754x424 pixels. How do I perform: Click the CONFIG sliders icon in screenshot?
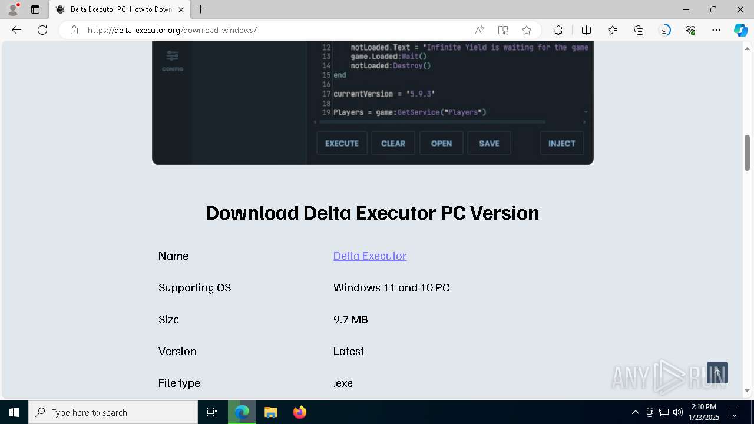pos(173,57)
